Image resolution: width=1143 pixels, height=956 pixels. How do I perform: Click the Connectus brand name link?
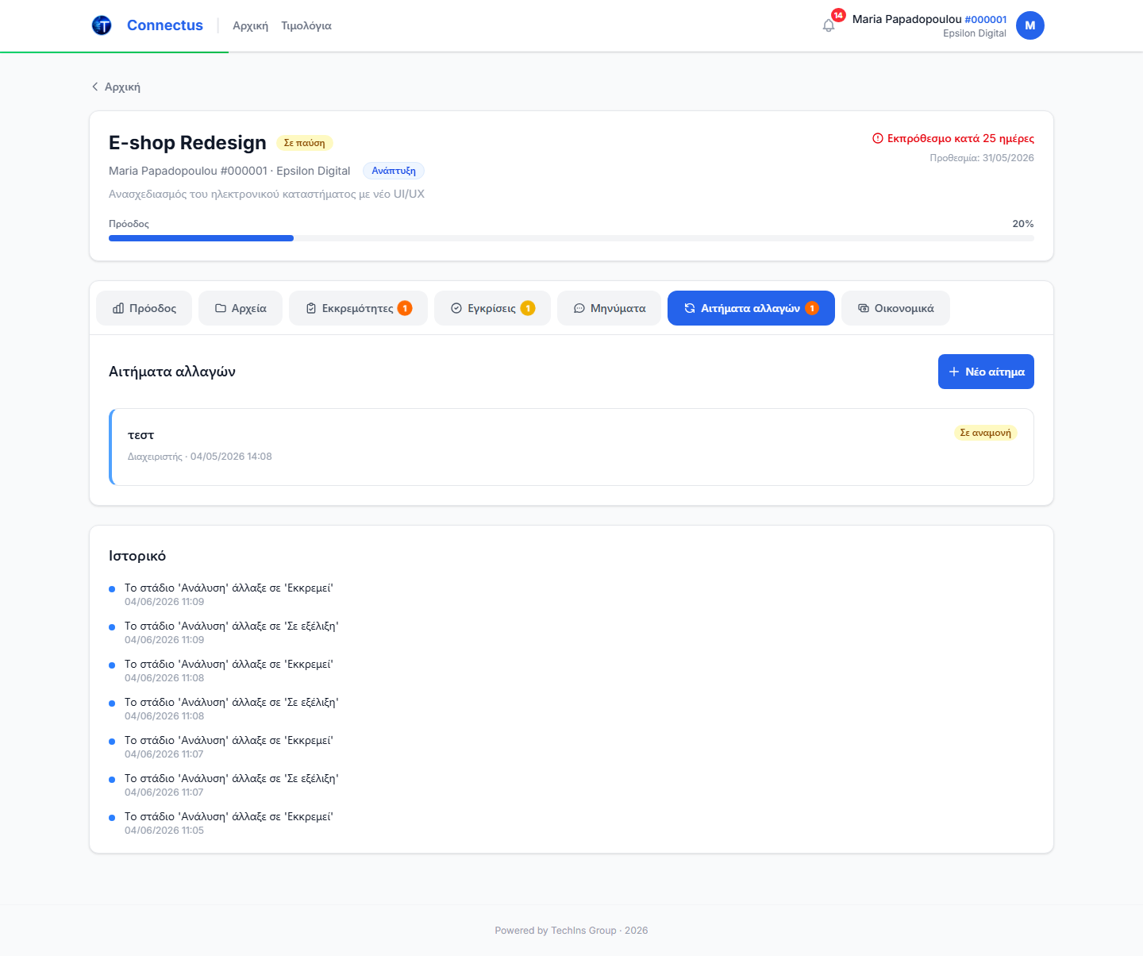point(165,25)
